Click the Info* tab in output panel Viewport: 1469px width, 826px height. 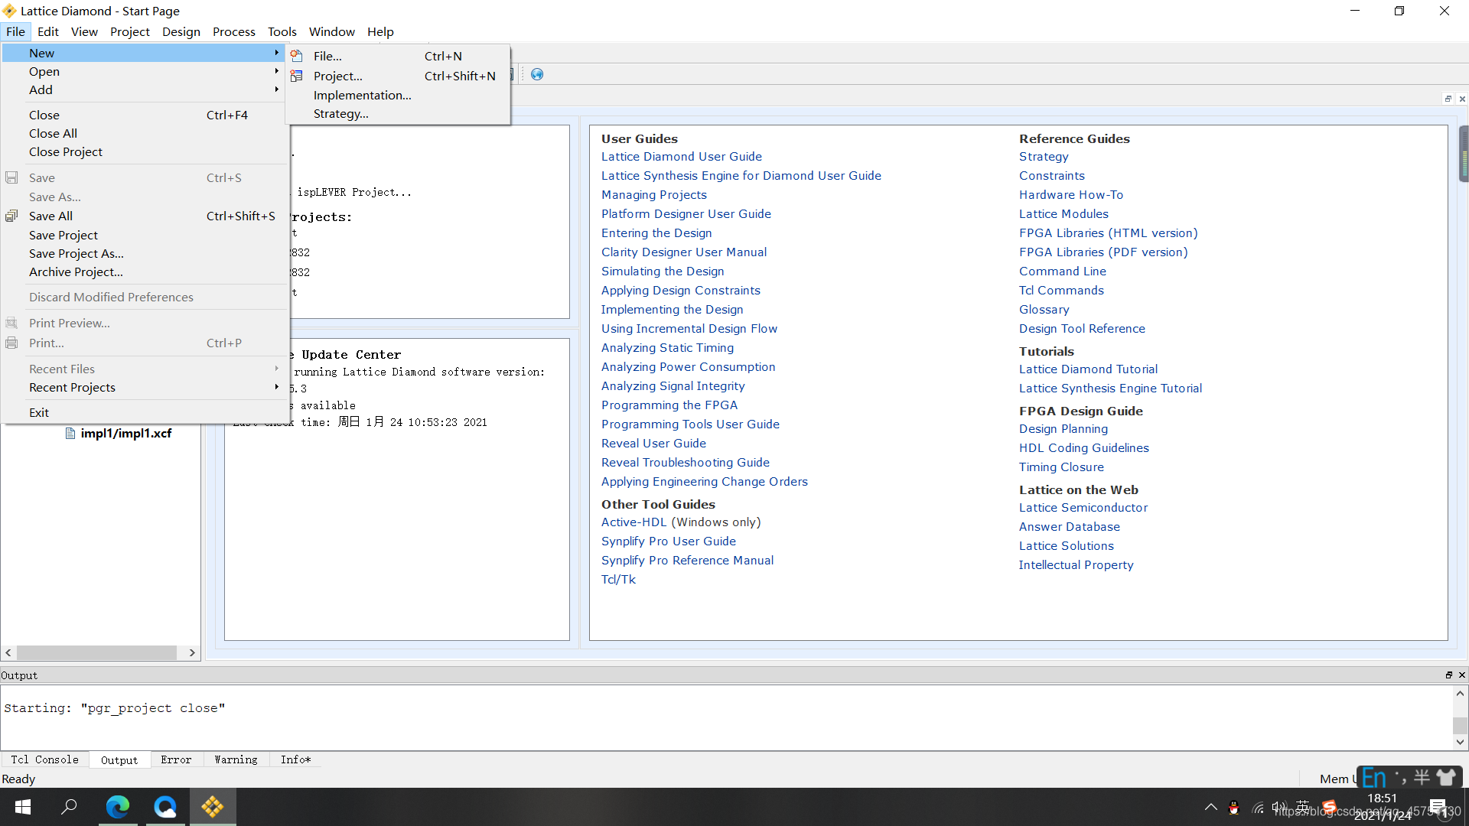(x=294, y=759)
